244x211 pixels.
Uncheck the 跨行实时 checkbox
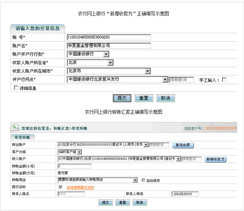click(x=61, y=187)
